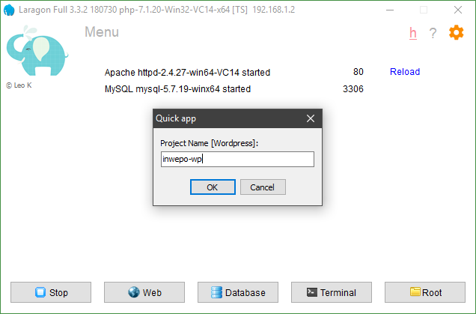Confirm project name with OK

click(213, 187)
